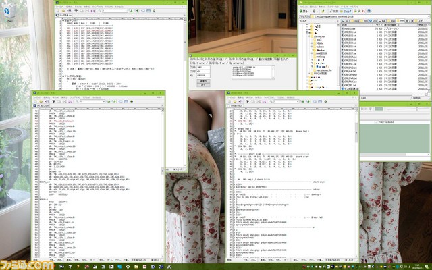Click Views icon in Explorer toolbar
Screen dimensions: 432x270
(x=369, y=11)
